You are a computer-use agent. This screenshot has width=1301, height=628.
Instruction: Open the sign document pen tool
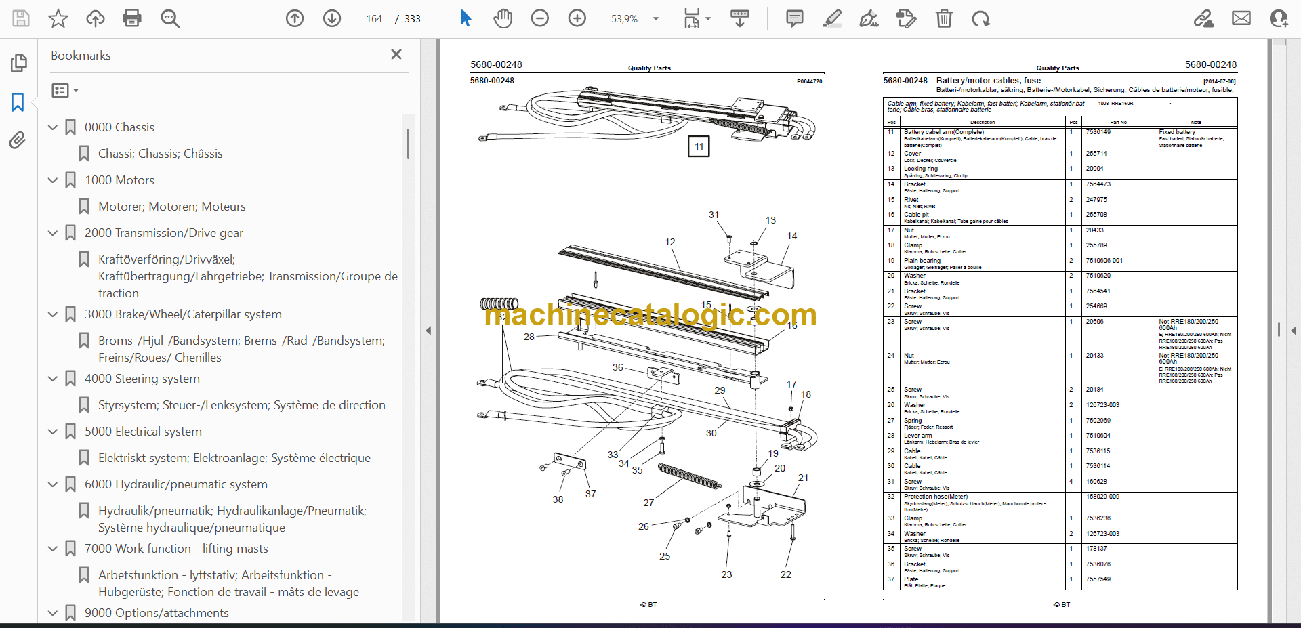tap(869, 18)
